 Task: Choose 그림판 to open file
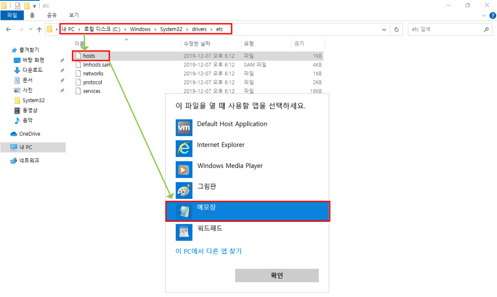tap(247, 190)
